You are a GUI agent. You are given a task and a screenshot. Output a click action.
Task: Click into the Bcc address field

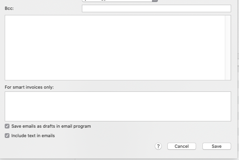[x=156, y=8]
